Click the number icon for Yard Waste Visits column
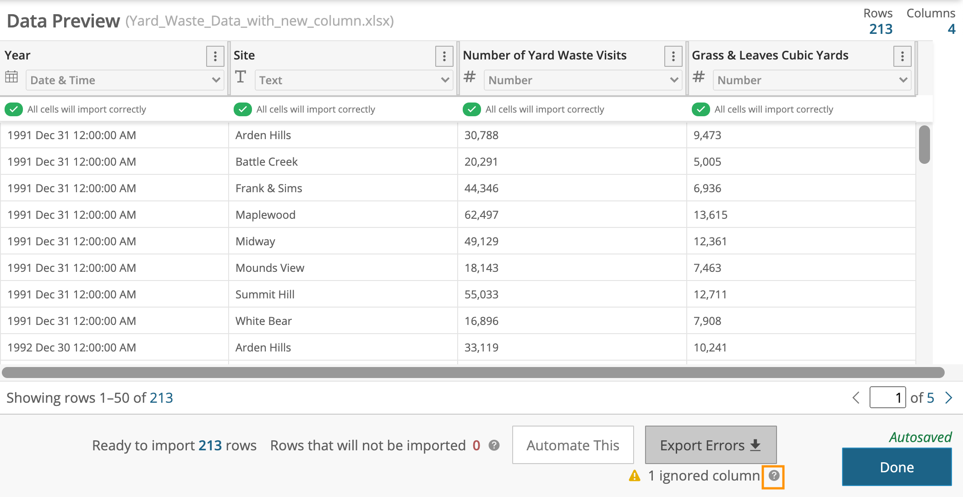The width and height of the screenshot is (963, 497). click(469, 77)
